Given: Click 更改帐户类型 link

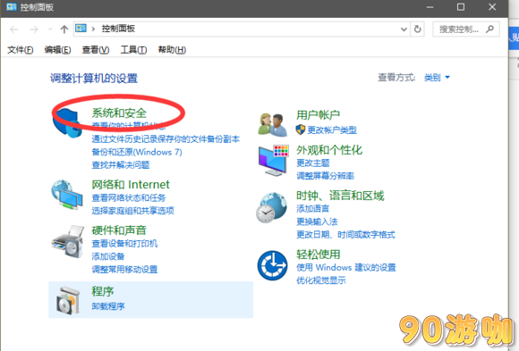Looking at the screenshot, I should point(332,130).
